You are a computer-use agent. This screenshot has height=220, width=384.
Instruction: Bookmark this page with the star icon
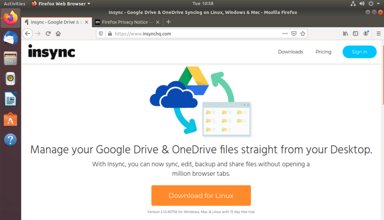click(x=302, y=34)
